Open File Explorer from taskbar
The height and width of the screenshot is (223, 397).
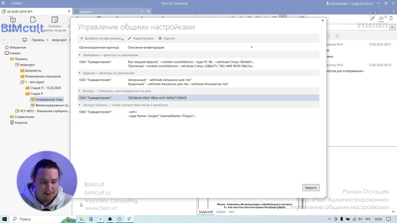pos(81,219)
